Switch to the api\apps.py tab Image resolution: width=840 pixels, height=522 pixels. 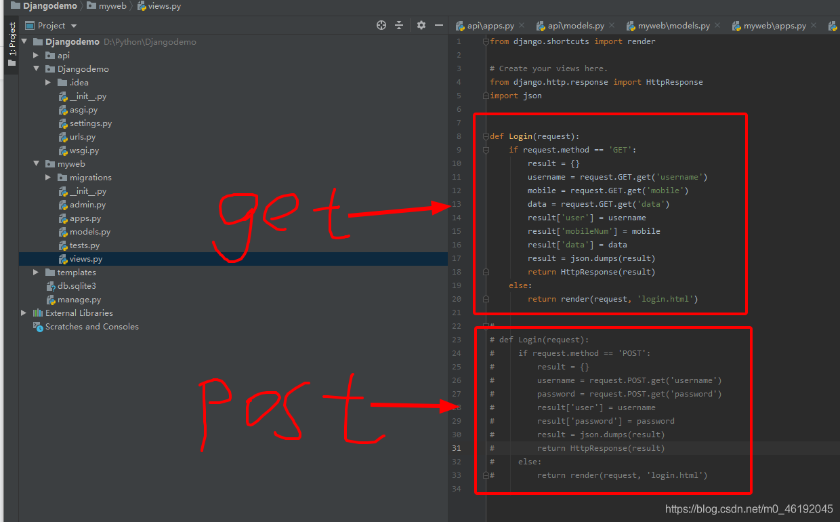coord(490,26)
